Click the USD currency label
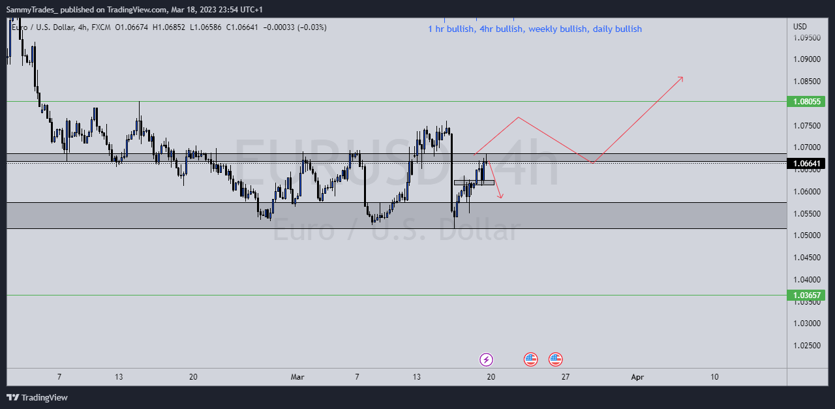This screenshot has width=835, height=409. click(x=800, y=27)
